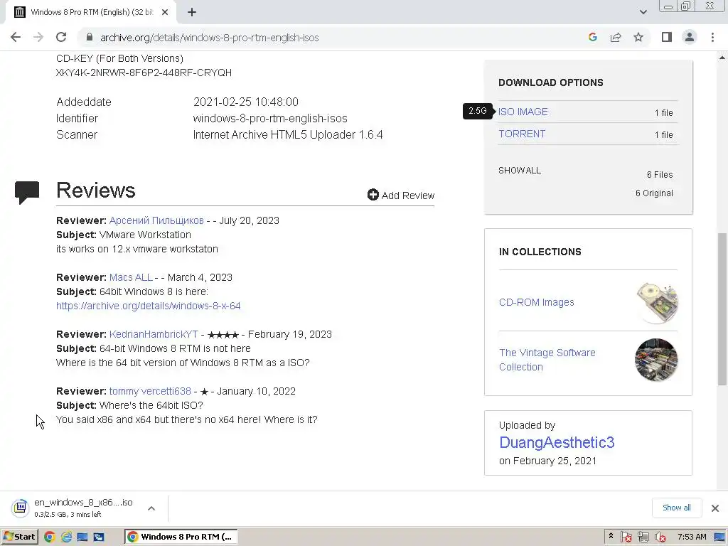Click 6 Original files count
Image resolution: width=728 pixels, height=546 pixels.
(x=654, y=193)
